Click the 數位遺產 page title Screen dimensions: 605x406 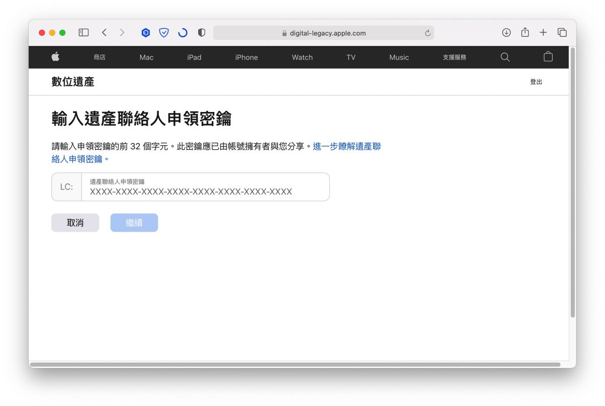[73, 82]
